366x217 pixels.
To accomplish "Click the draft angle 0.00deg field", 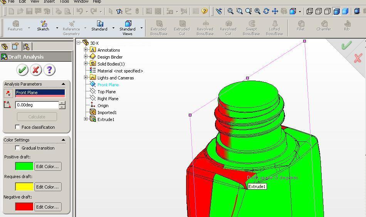I will (37, 105).
